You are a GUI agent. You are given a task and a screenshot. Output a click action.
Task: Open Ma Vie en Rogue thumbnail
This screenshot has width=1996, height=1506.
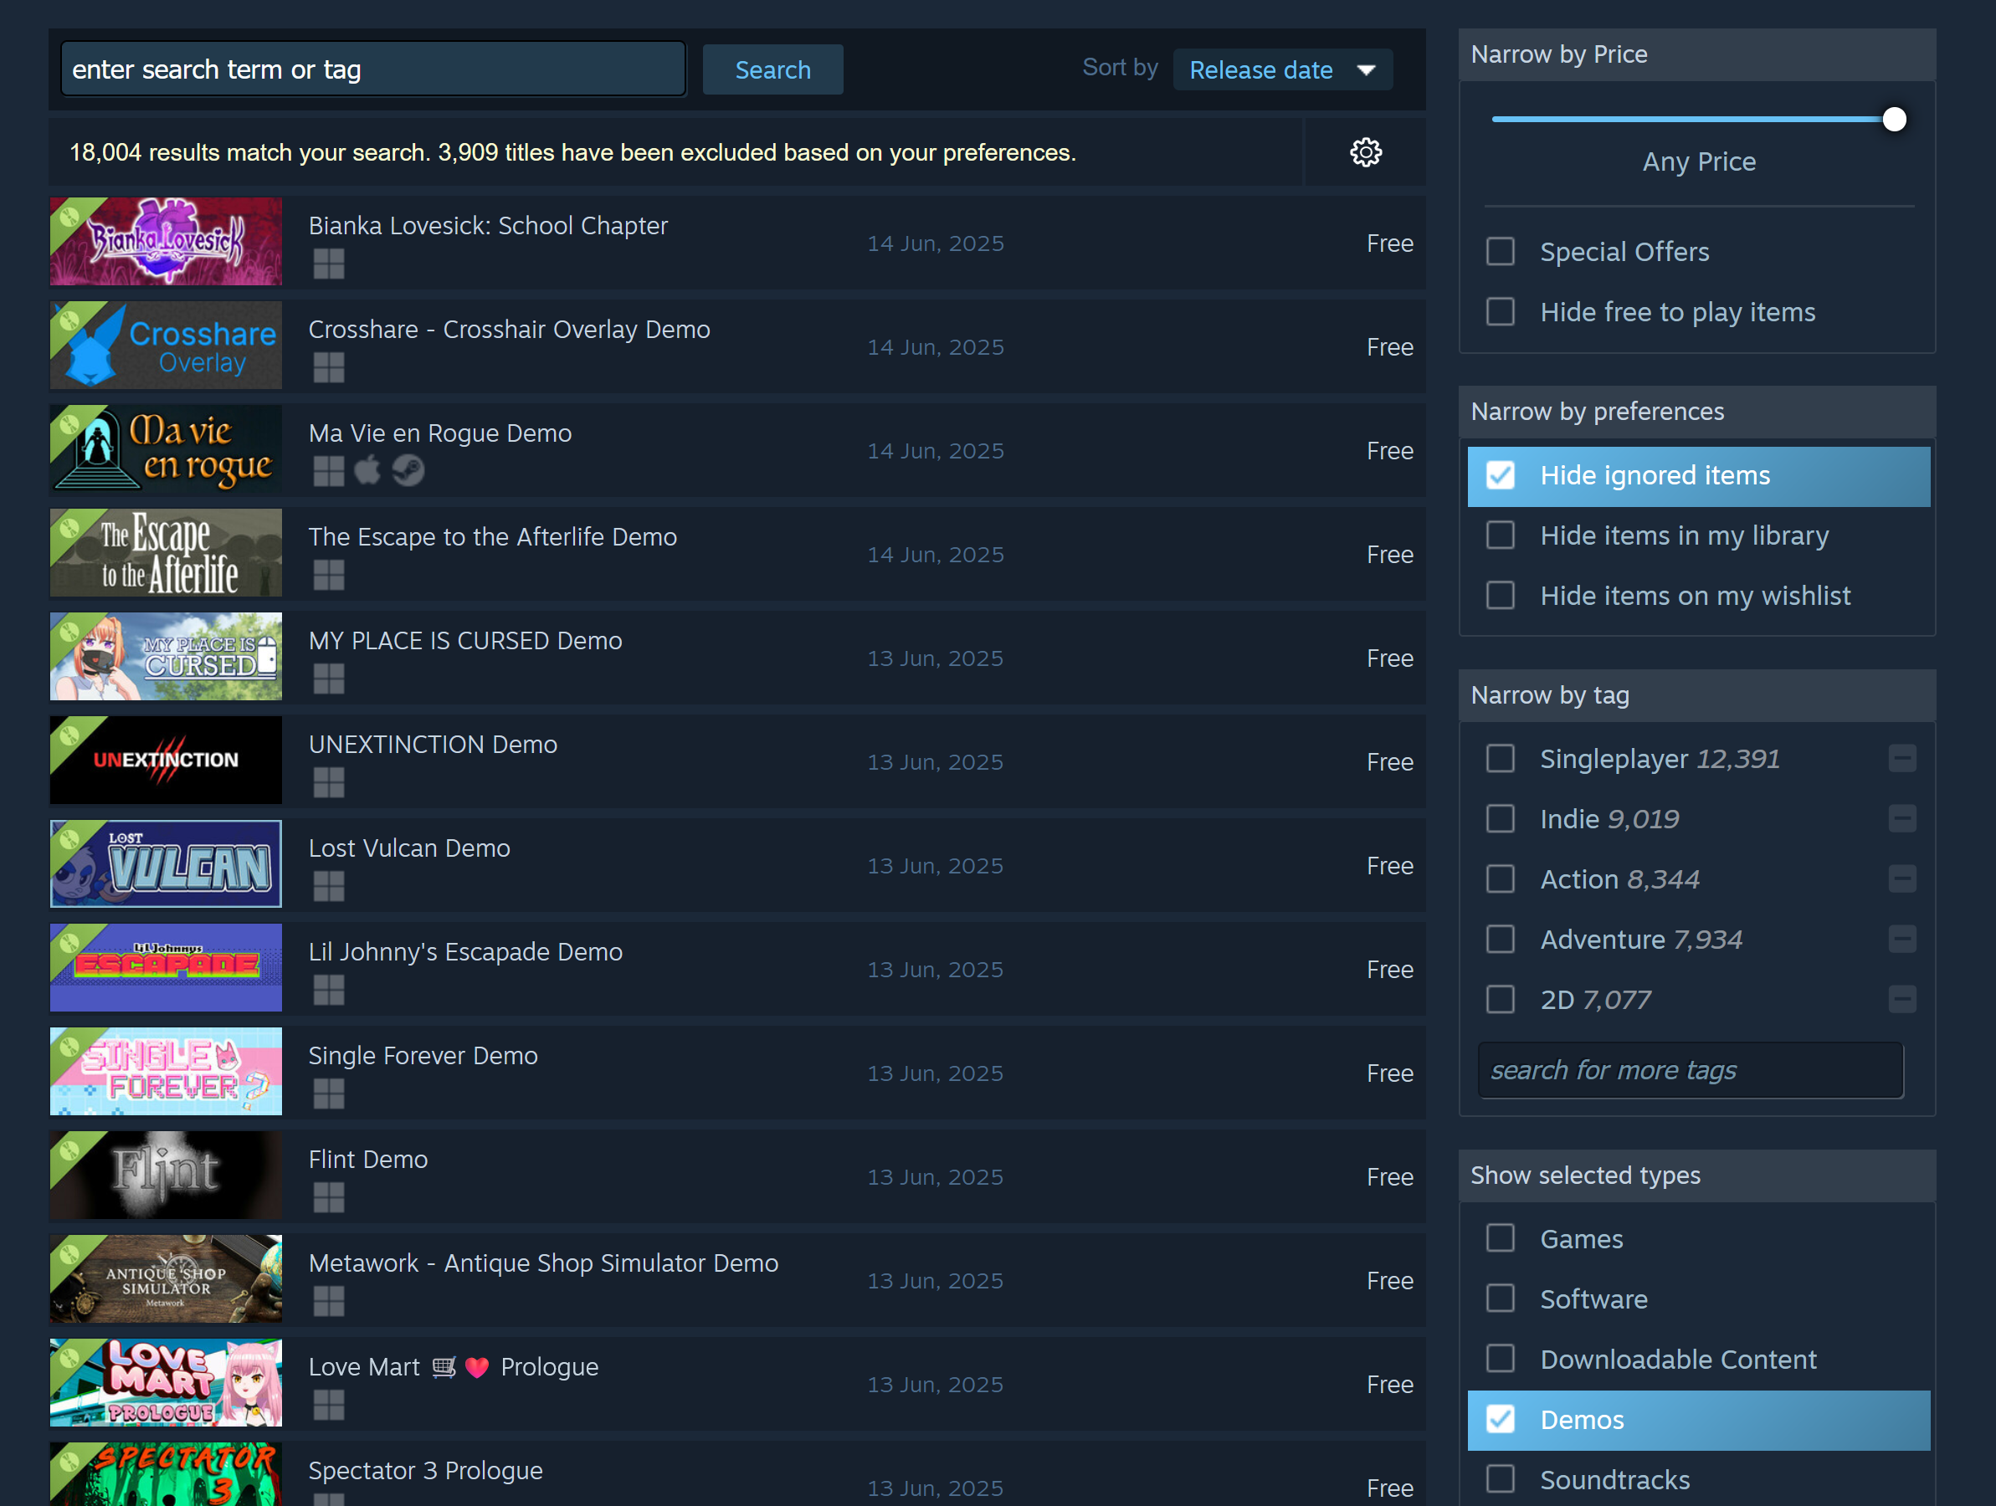coord(166,448)
